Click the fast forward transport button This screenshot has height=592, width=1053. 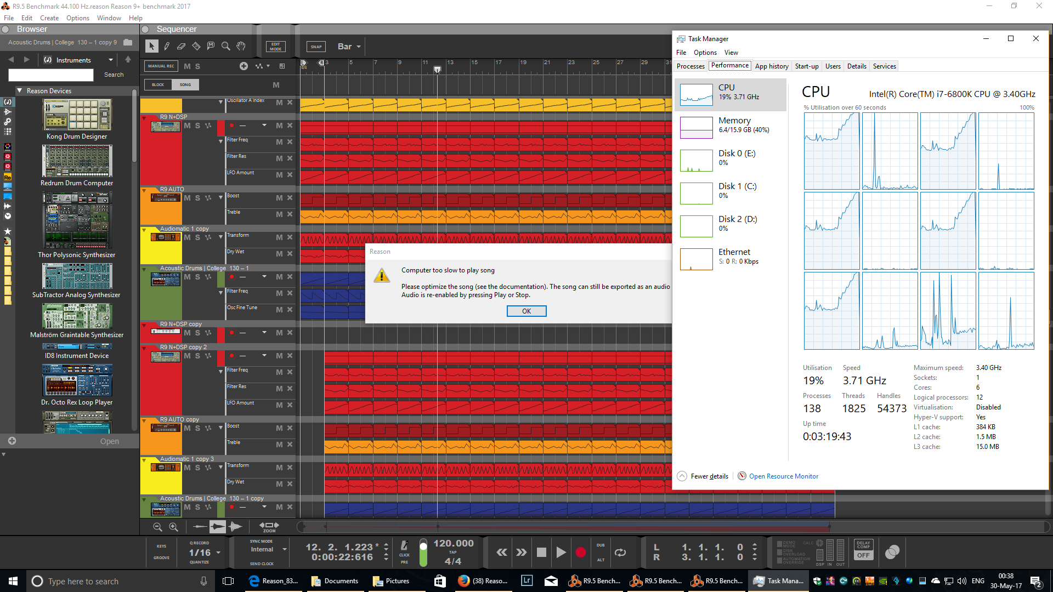(x=521, y=553)
